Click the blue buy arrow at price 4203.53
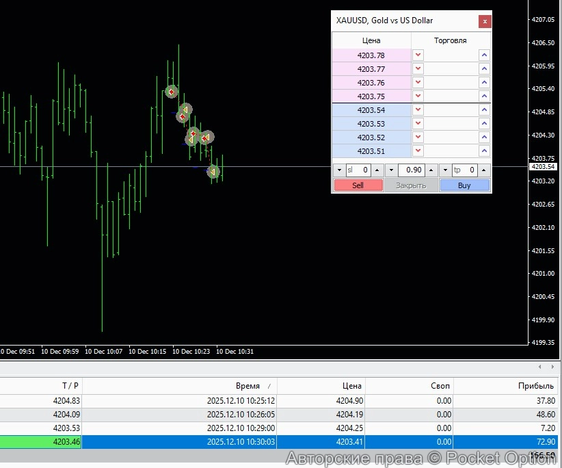This screenshot has height=468, width=562. [484, 124]
